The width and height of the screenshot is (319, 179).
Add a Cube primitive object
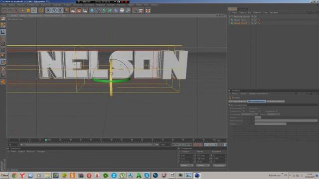point(92,10)
